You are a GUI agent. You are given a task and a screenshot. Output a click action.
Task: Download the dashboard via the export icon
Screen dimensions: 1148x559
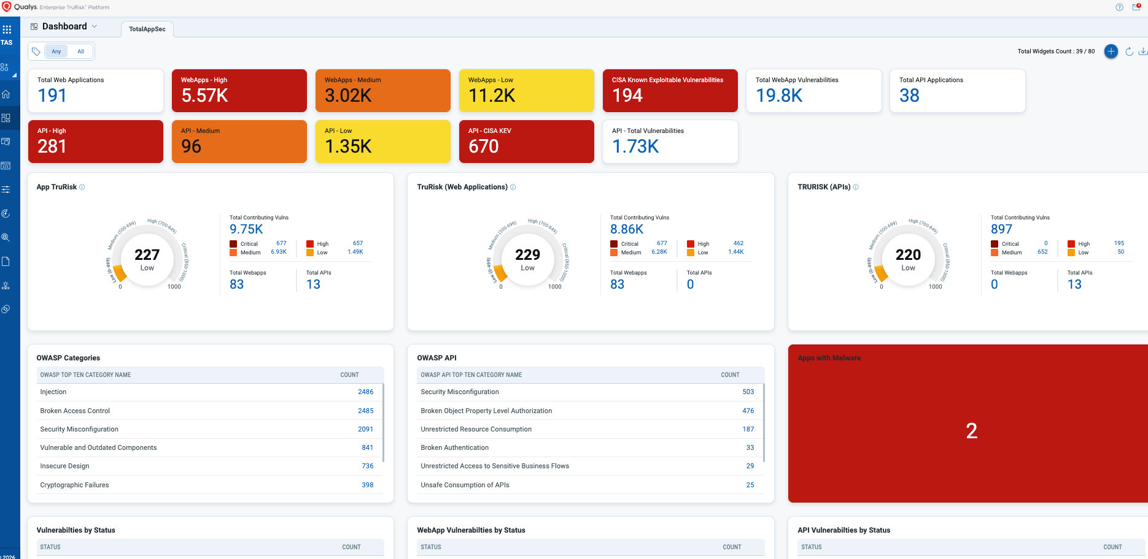1143,51
